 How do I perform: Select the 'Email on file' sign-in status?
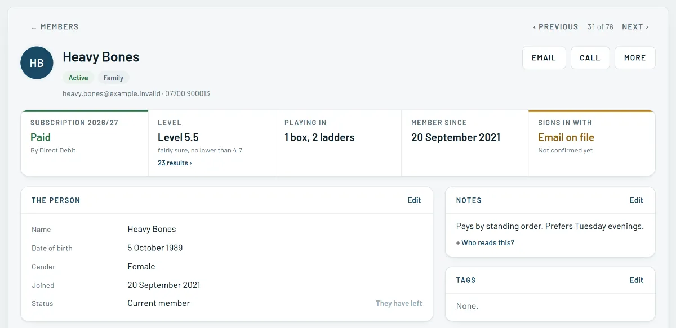tap(566, 137)
